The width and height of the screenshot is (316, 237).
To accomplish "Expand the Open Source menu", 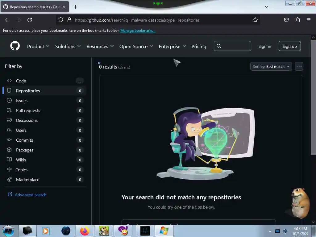I will (x=136, y=46).
